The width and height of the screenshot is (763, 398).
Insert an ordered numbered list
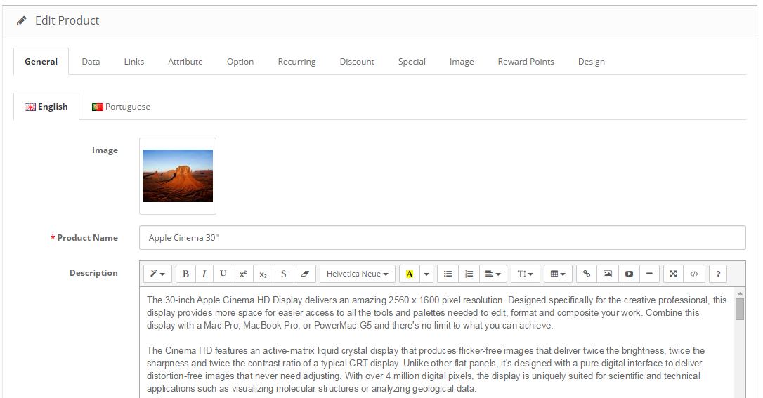pyautogui.click(x=469, y=274)
